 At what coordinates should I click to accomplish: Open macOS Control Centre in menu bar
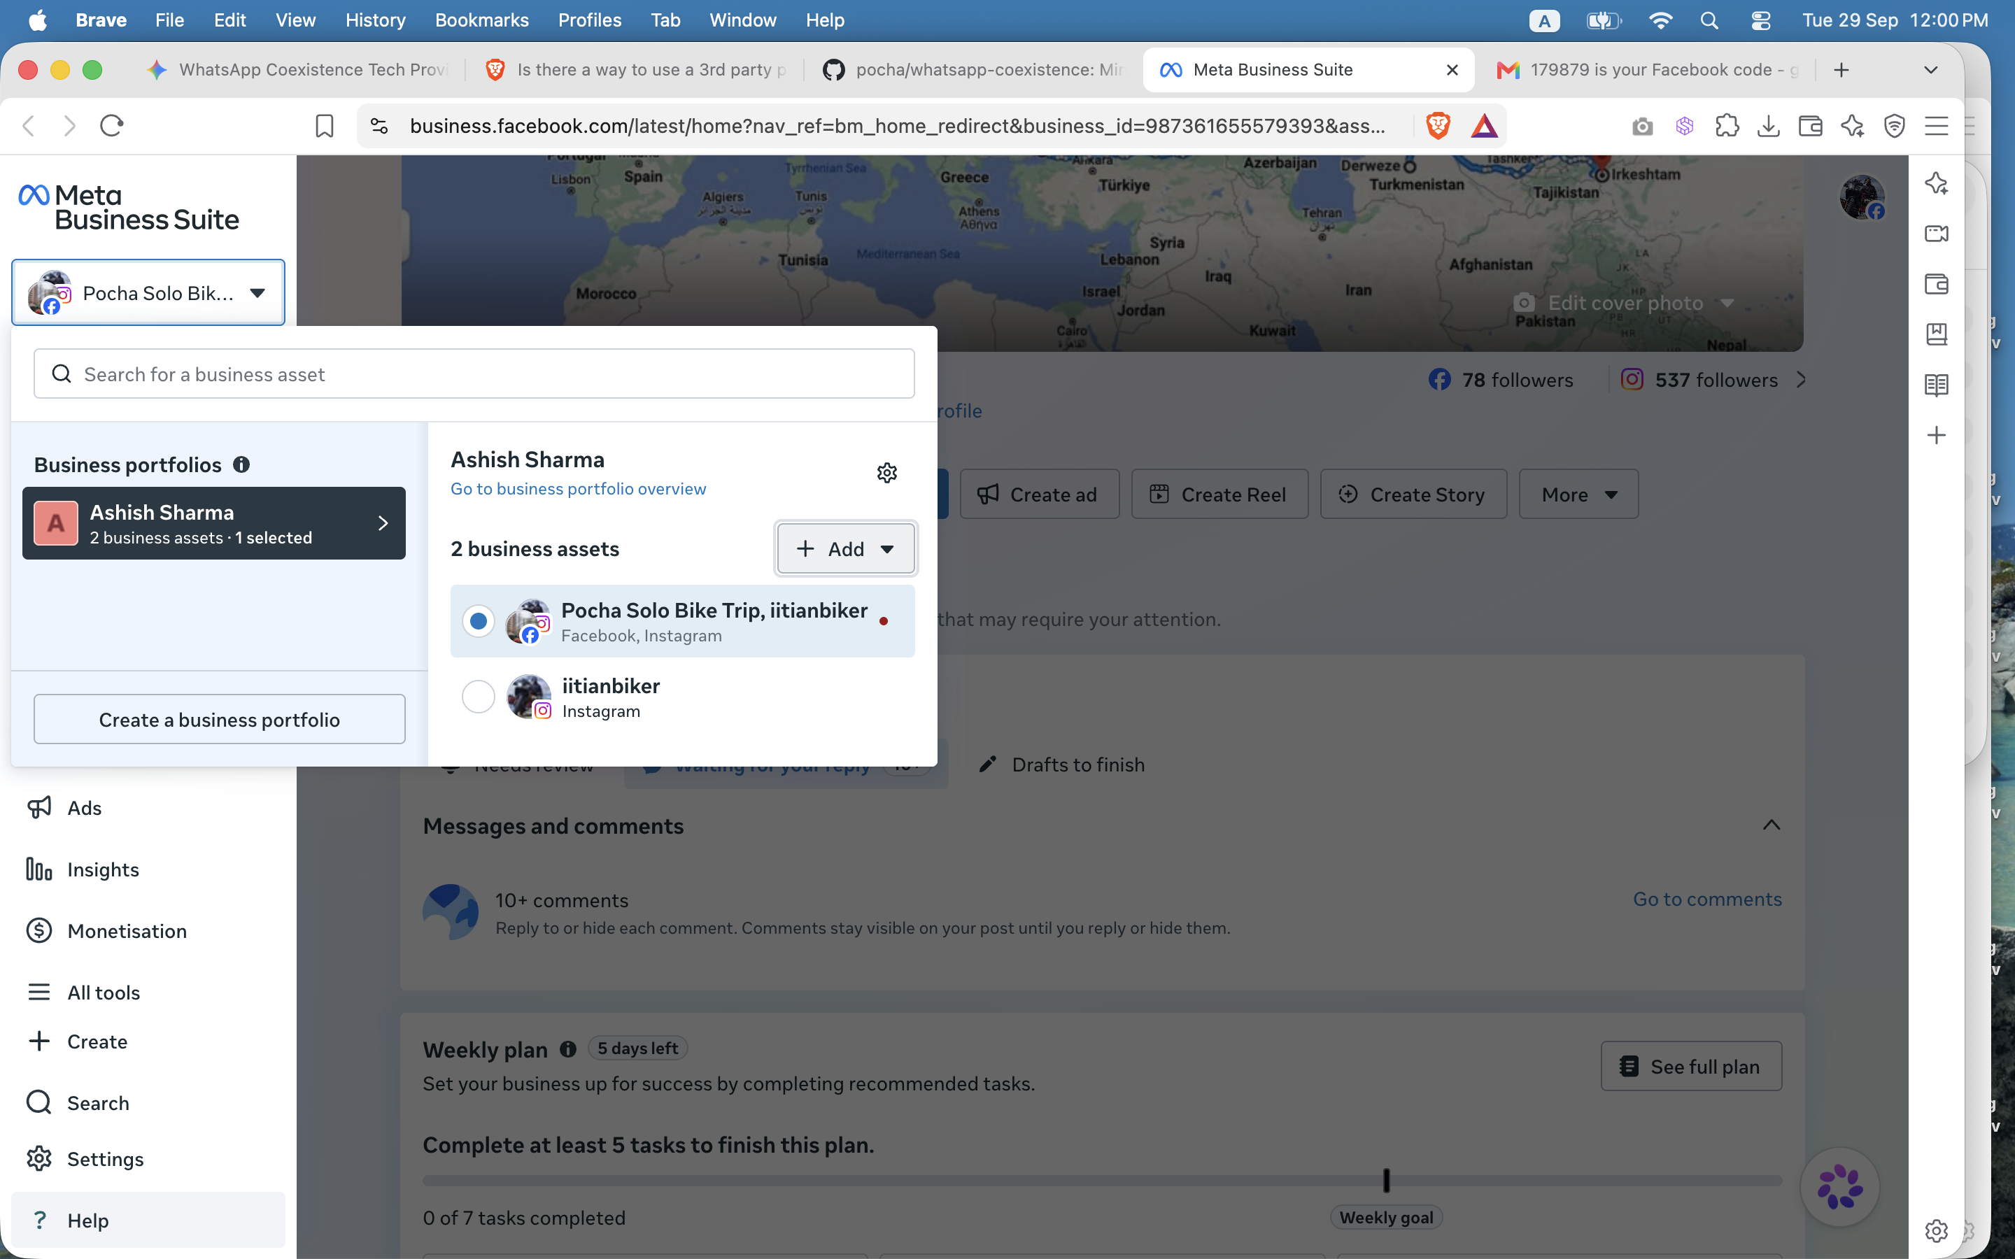coord(1760,20)
